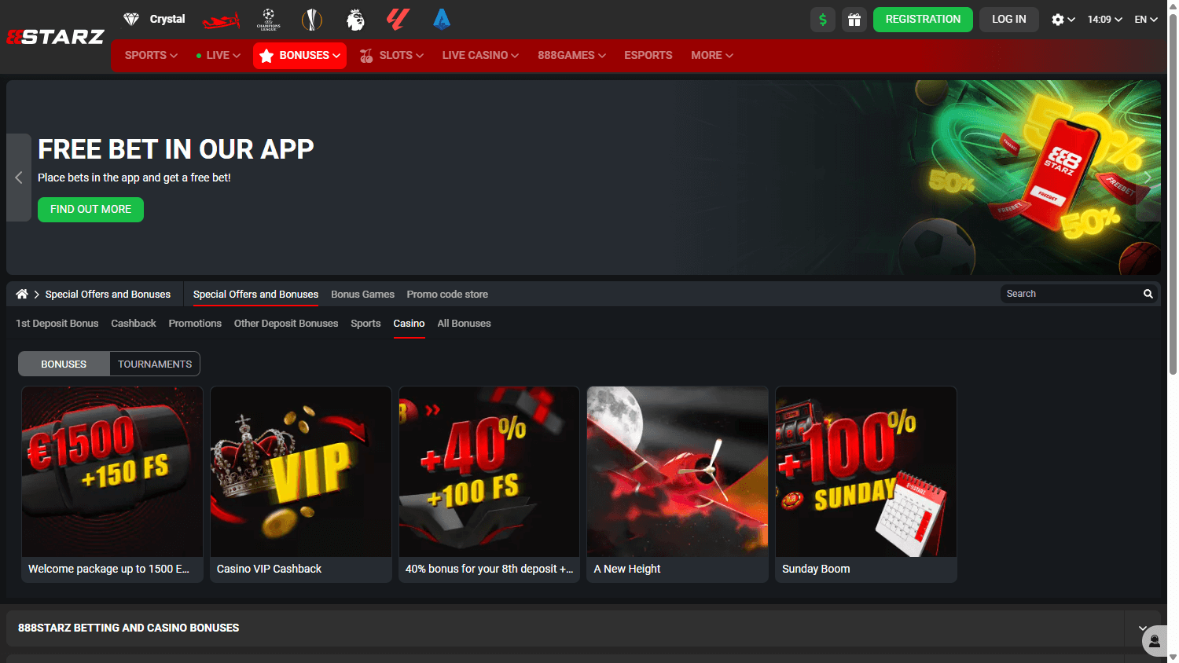Open the support chat icon at bottom right
The image size is (1179, 663).
(x=1155, y=641)
